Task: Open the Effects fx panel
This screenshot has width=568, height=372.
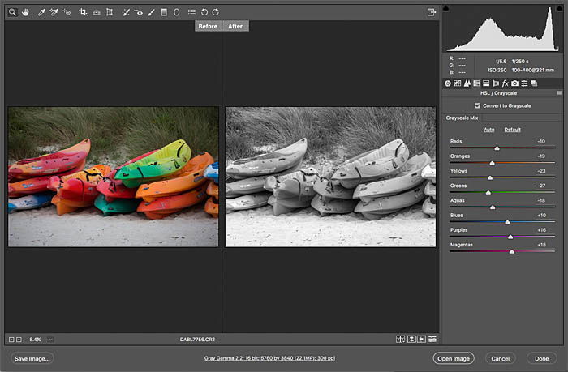Action: pos(506,83)
